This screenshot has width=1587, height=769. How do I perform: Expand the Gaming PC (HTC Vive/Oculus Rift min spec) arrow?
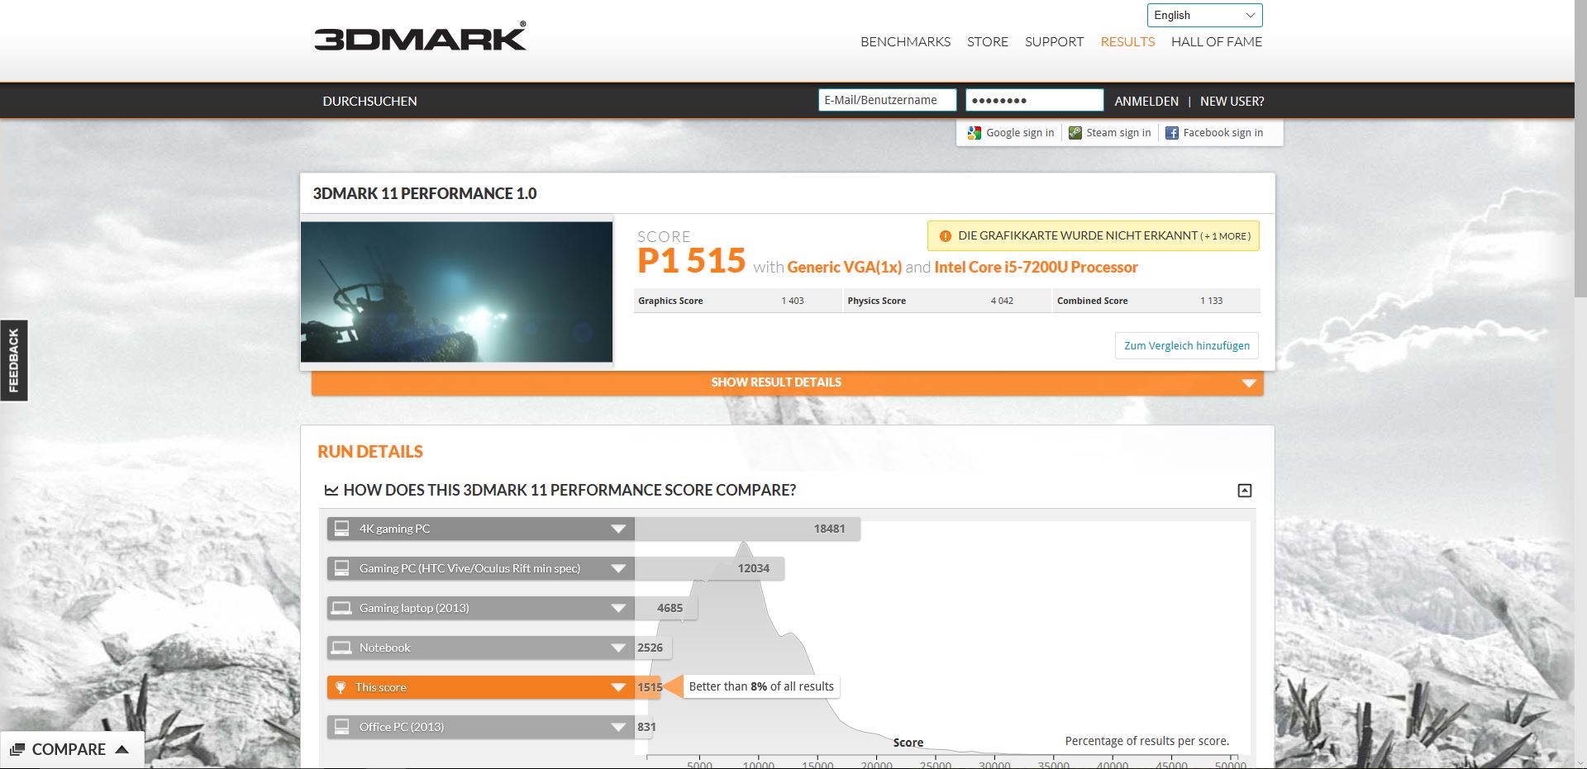(x=618, y=568)
